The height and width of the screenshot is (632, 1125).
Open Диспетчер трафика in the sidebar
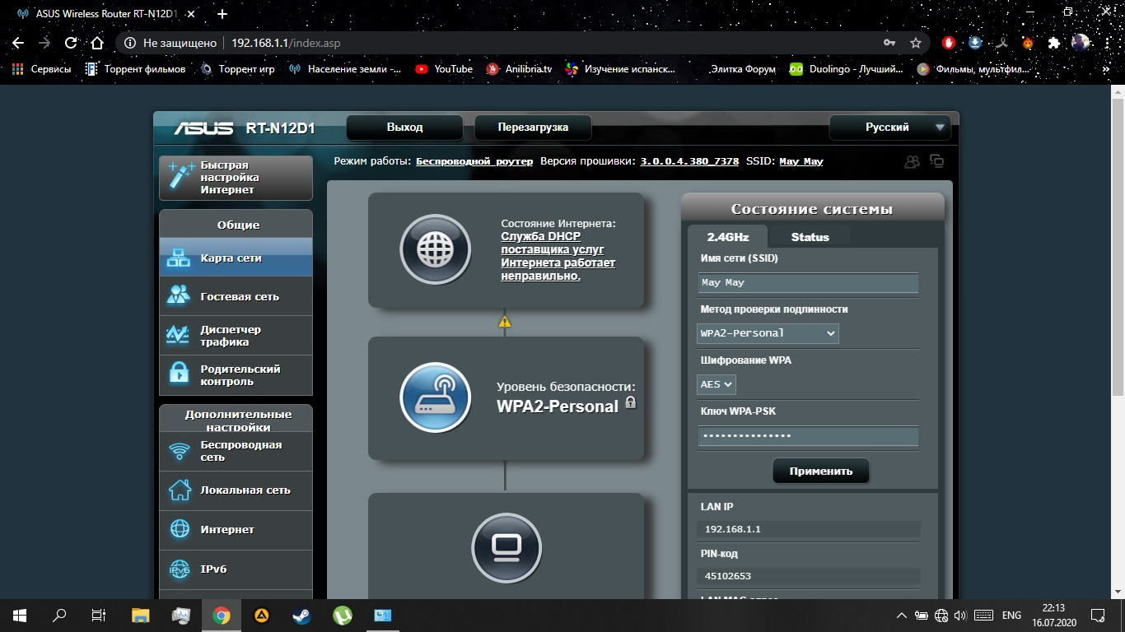click(236, 336)
